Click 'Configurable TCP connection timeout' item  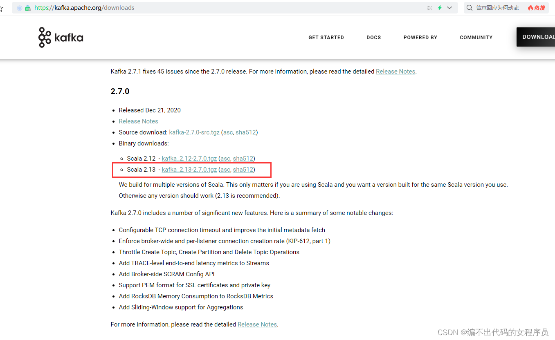(x=222, y=230)
